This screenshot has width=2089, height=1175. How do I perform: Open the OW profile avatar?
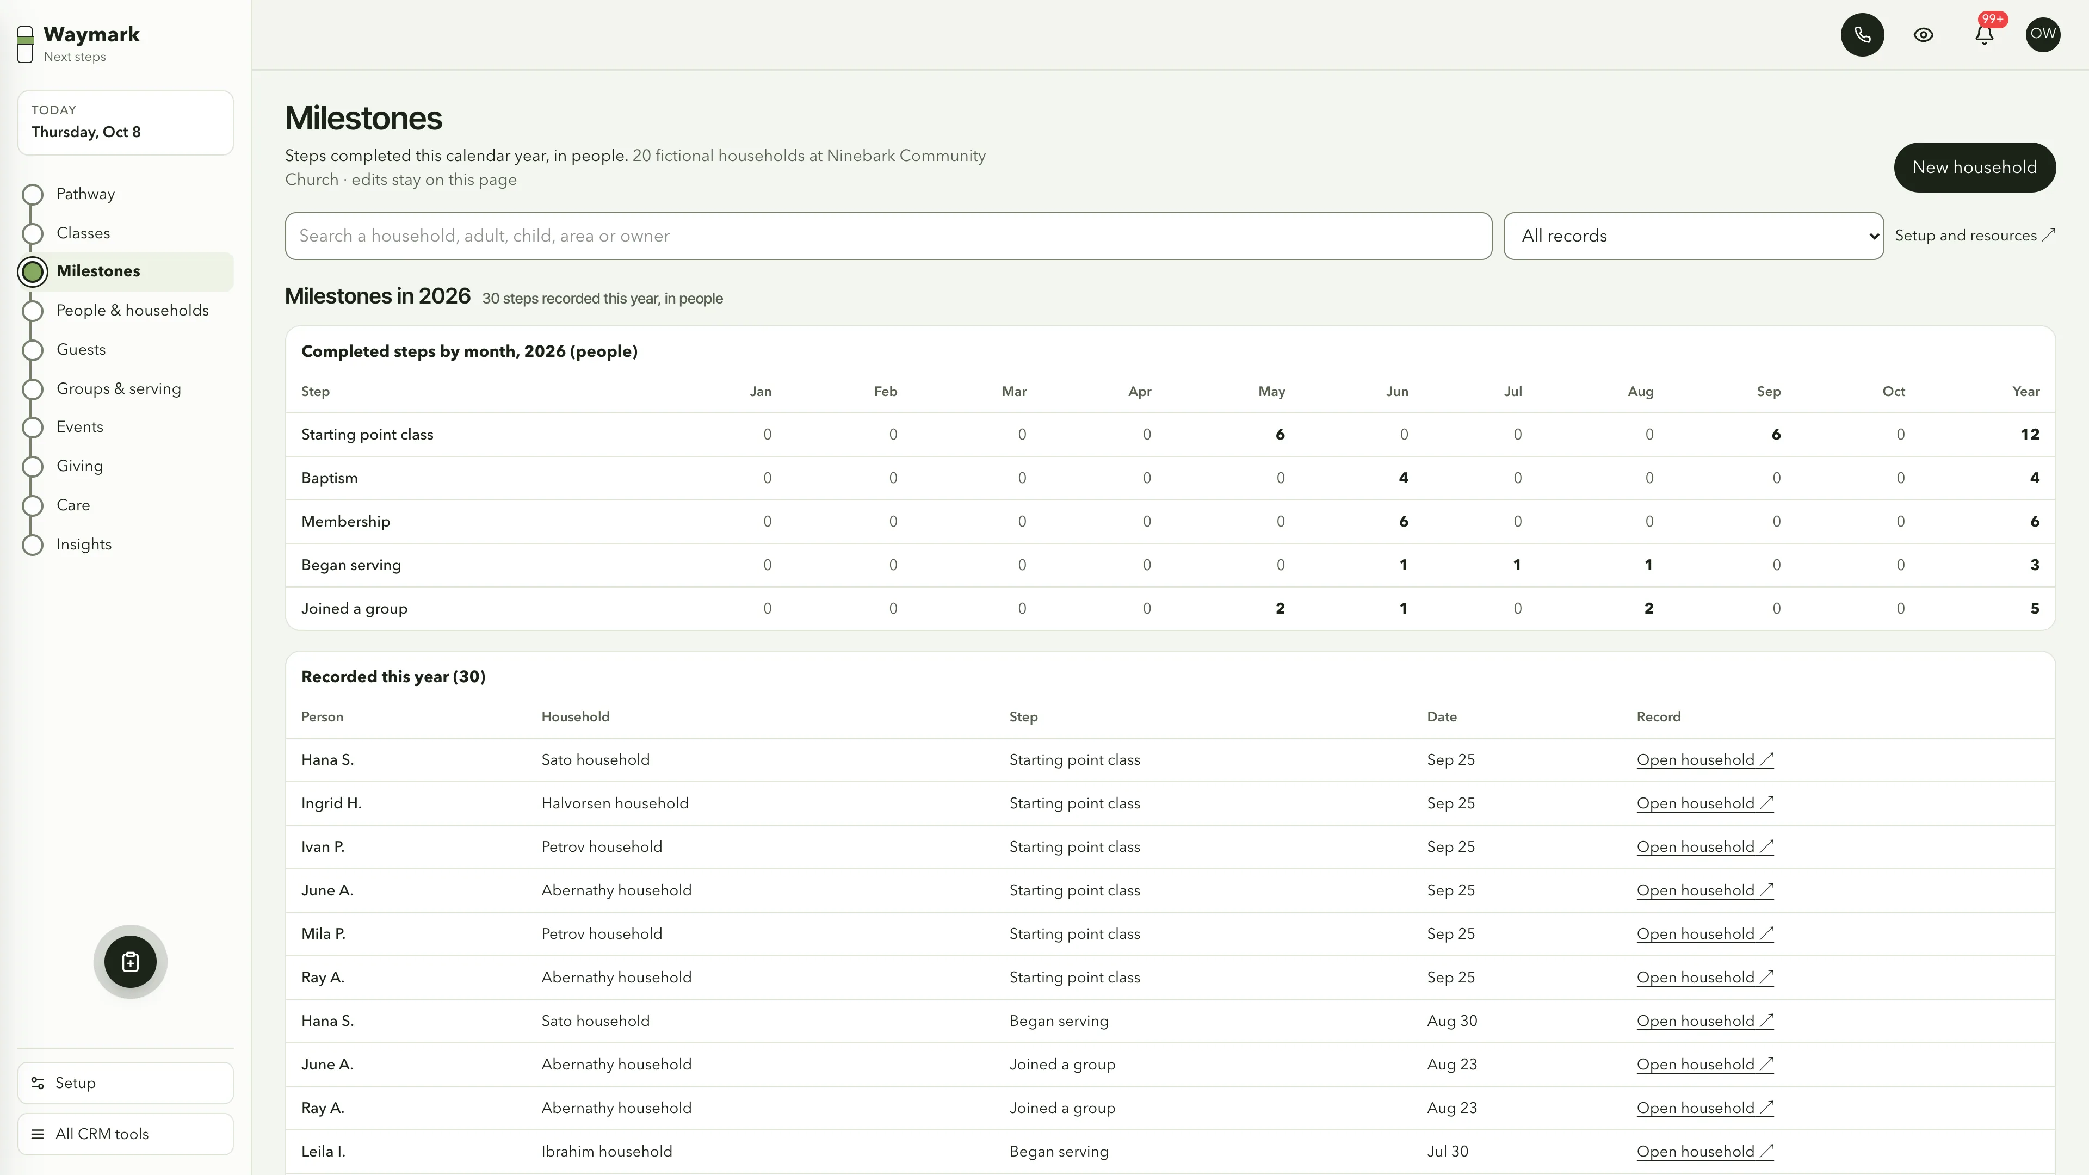pyautogui.click(x=2043, y=34)
